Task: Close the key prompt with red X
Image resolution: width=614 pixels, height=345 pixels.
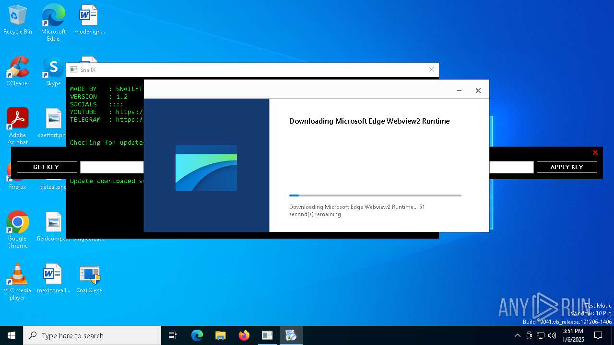Action: click(595, 152)
